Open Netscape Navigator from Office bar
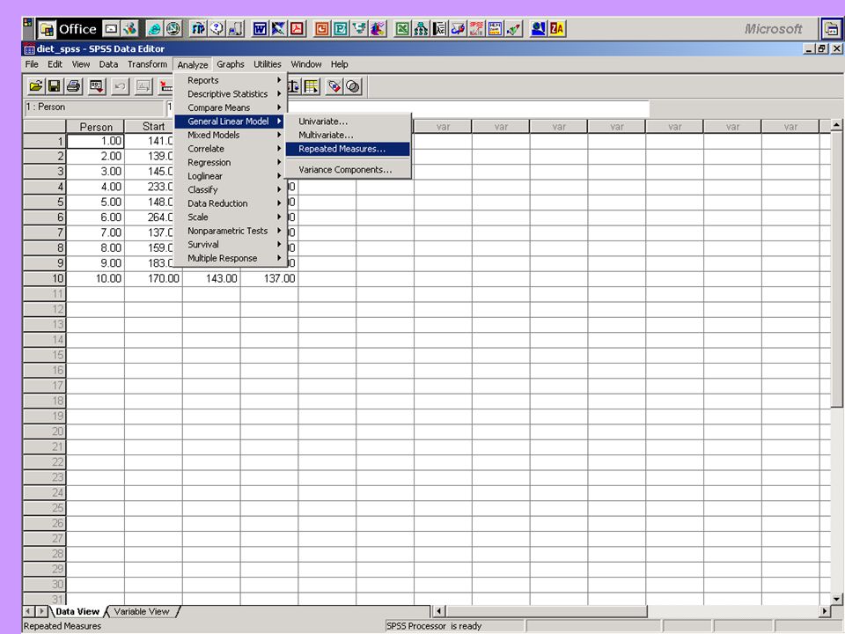 coord(173,28)
